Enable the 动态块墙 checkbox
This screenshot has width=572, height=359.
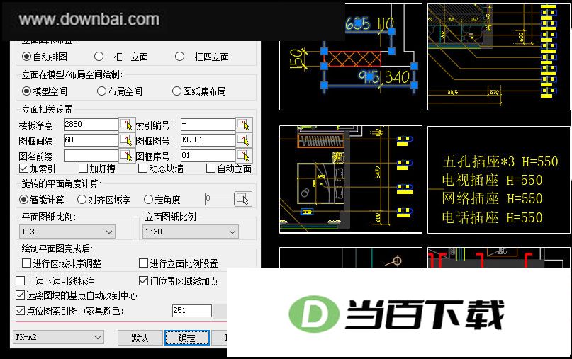142,169
